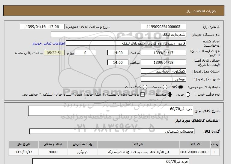Toggle the Islamic treasury payment checkbox
The width and height of the screenshot is (231, 164).
click(x=142, y=95)
